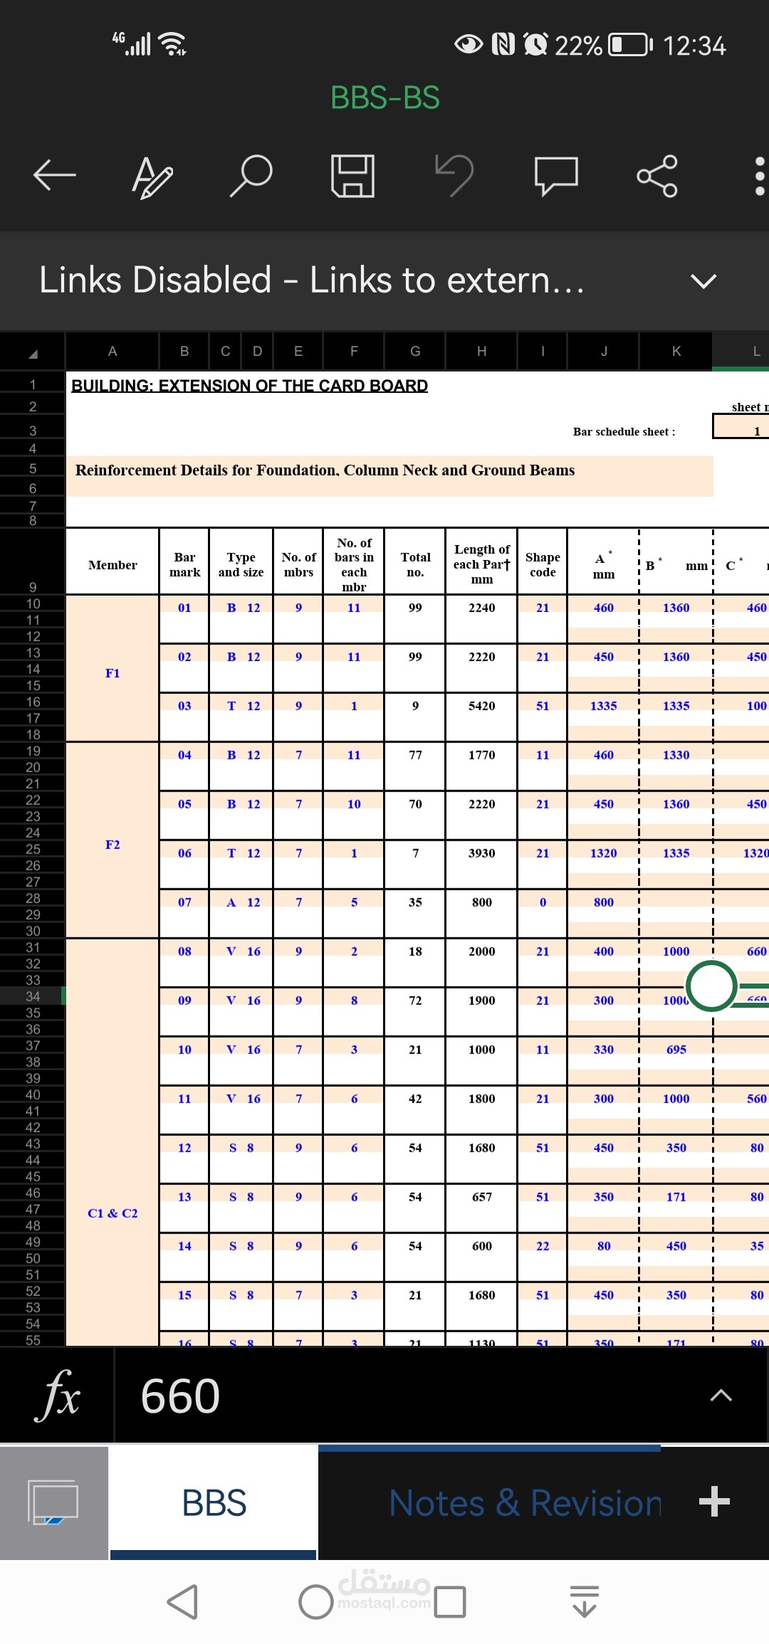
Task: Add a new sheet with plus
Action: click(x=714, y=1502)
